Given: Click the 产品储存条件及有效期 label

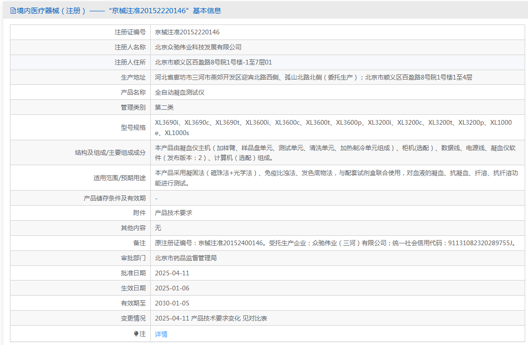Looking at the screenshot, I should pyautogui.click(x=114, y=198).
